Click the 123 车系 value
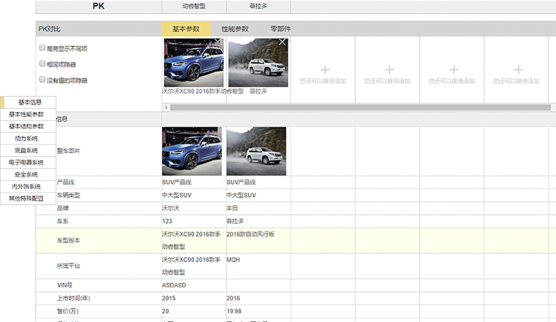 pos(167,221)
